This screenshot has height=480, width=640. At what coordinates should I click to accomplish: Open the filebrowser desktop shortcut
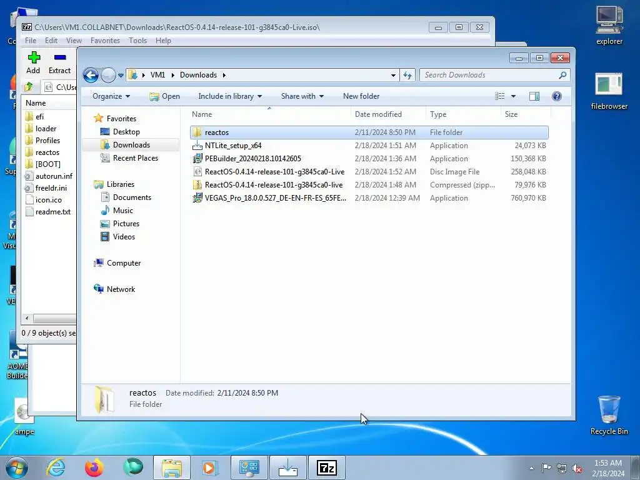609,91
